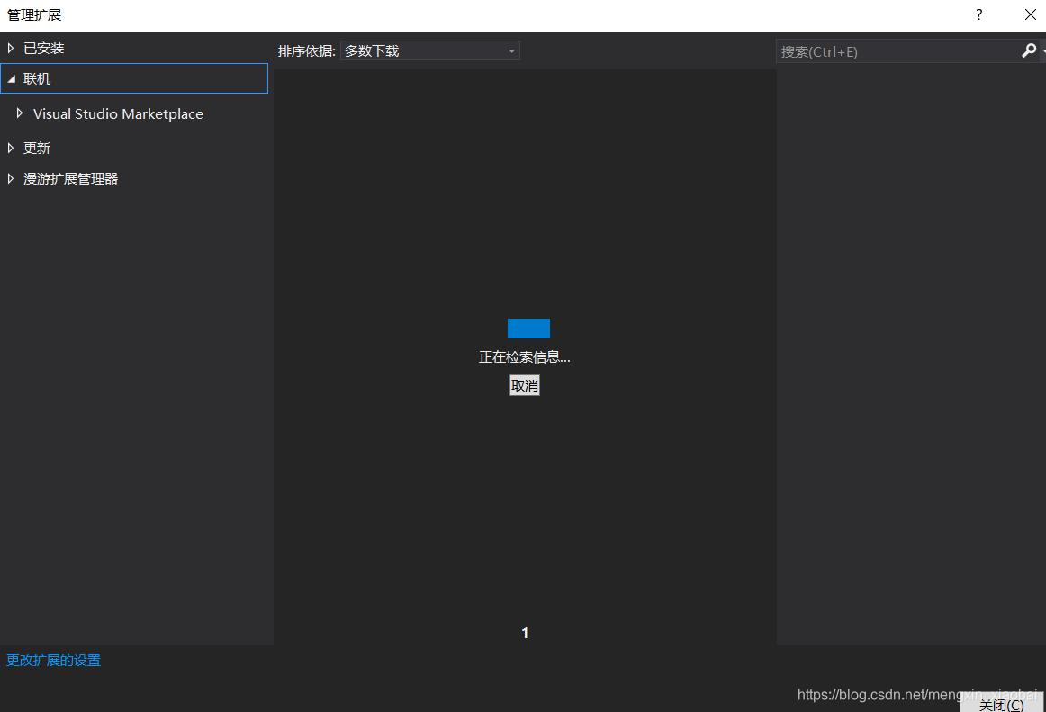The width and height of the screenshot is (1046, 712).
Task: Open 更改扩展的设置 settings link
Action: click(52, 660)
